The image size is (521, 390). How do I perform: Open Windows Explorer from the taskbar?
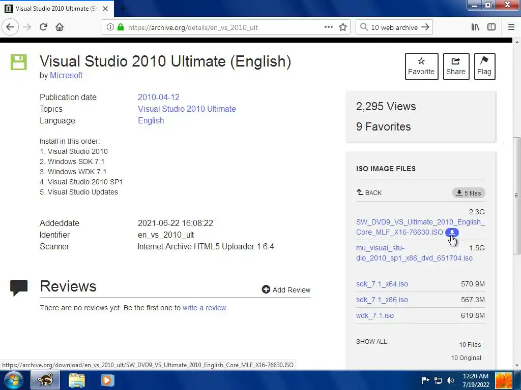point(77,380)
